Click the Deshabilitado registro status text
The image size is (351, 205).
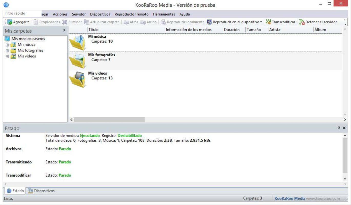click(129, 136)
